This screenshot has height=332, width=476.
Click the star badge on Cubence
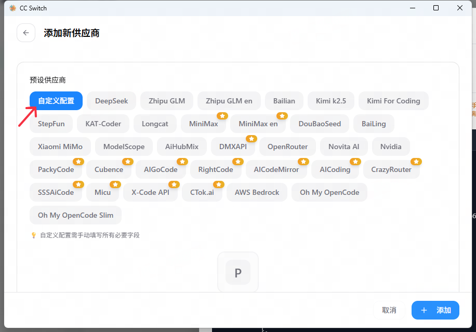[x=128, y=162]
